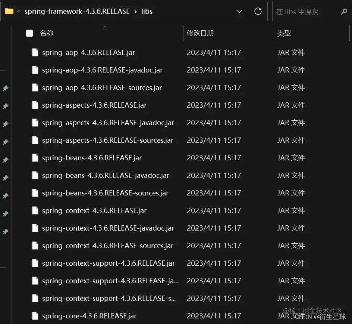Viewport: 352px width, 324px height.
Task: Select truncated name spring-context-support-4.3.6.RELEASE-s...
Action: (x=109, y=298)
